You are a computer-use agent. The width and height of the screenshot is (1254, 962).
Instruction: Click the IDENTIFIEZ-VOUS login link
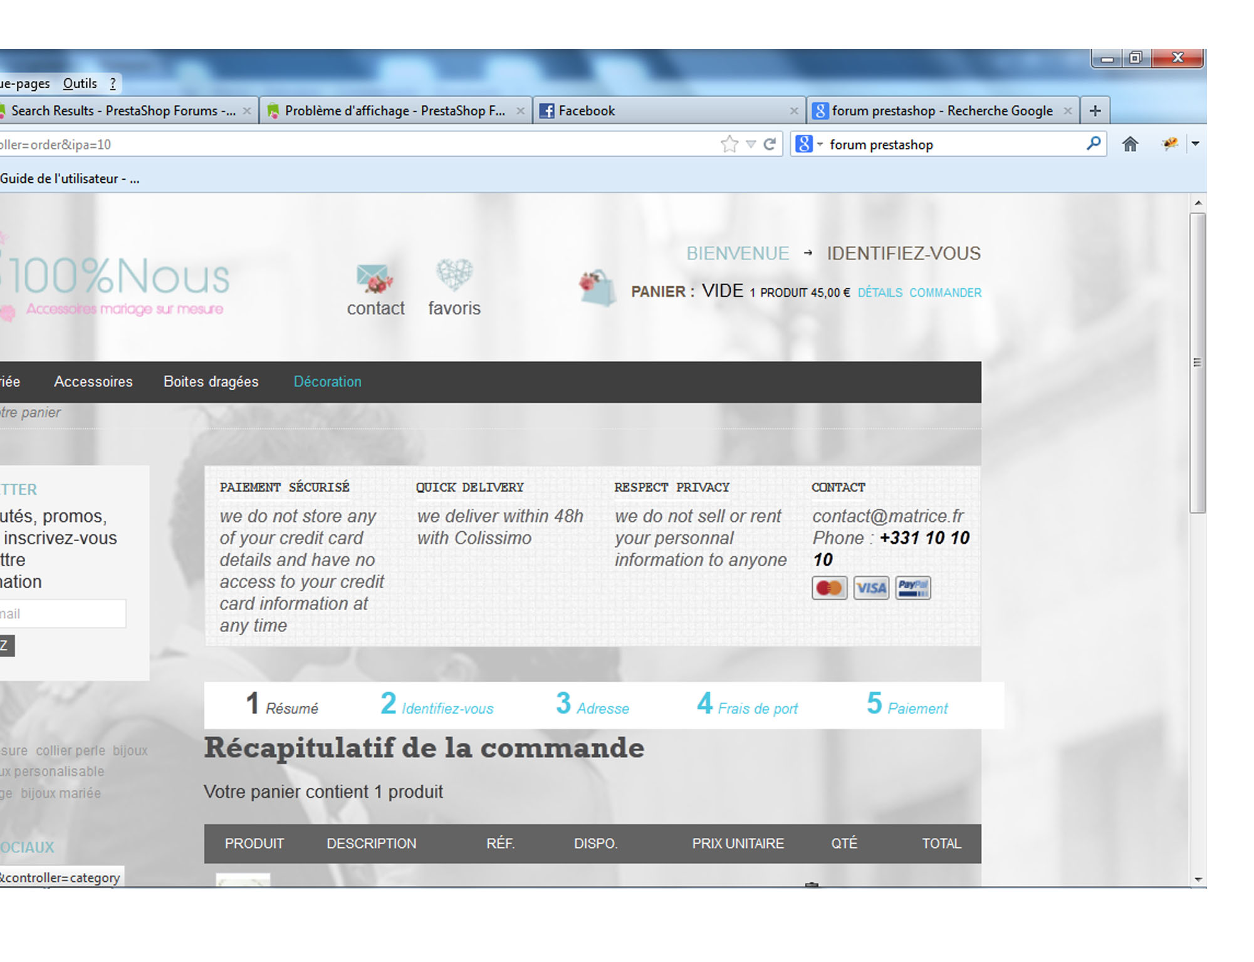(x=903, y=253)
